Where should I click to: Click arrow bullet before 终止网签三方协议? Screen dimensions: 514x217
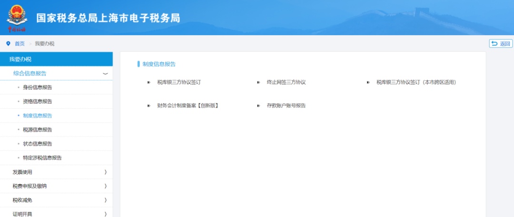click(258, 83)
